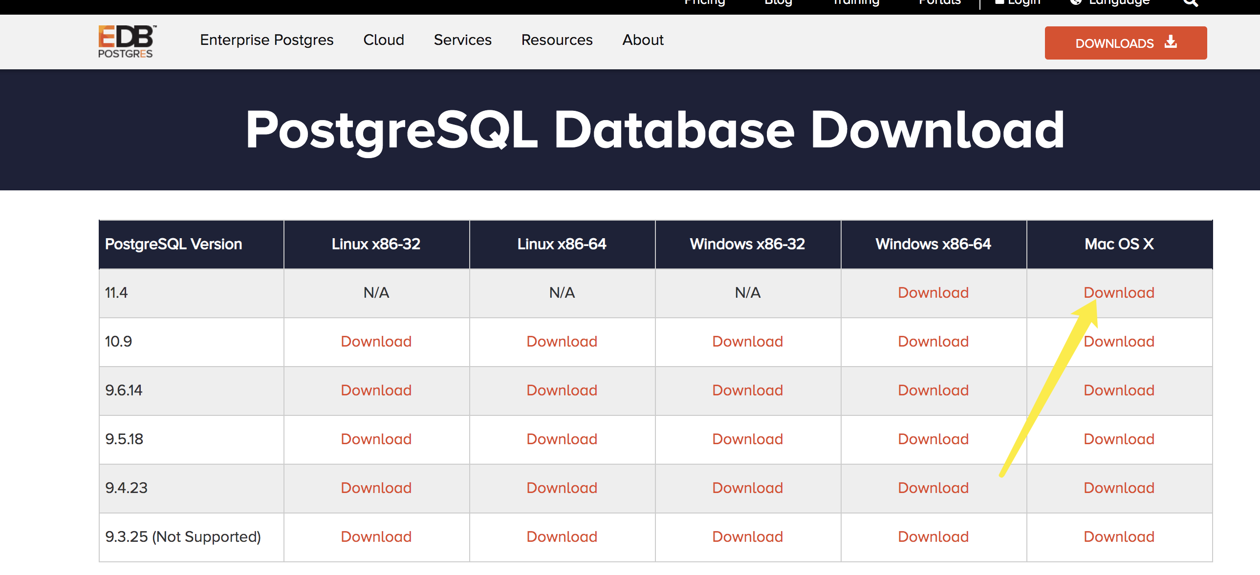Open the Enterprise Postgres menu

(x=266, y=40)
